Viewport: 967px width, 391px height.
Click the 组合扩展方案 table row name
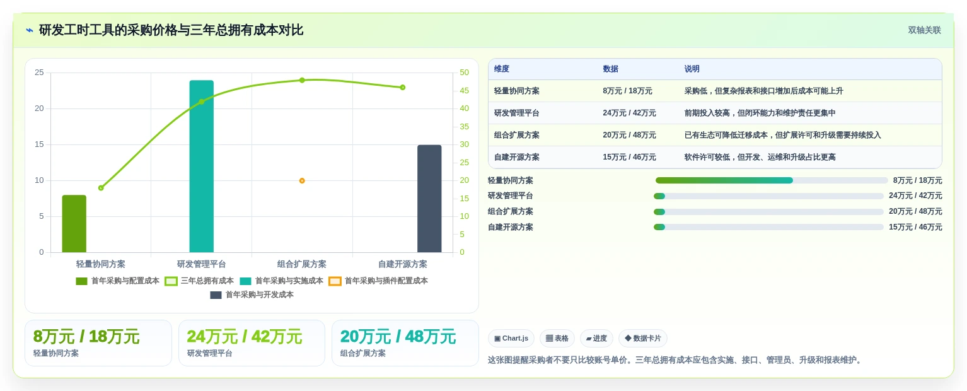[x=517, y=136]
